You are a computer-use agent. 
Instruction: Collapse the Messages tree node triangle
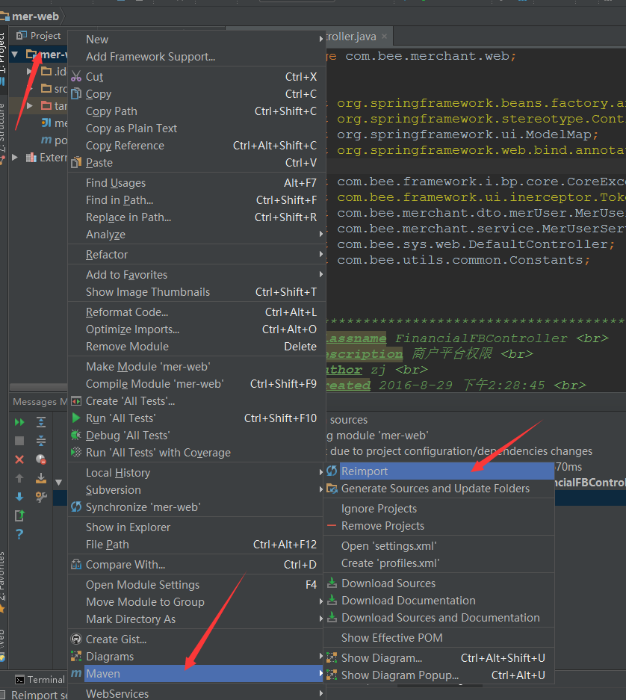pyautogui.click(x=58, y=482)
